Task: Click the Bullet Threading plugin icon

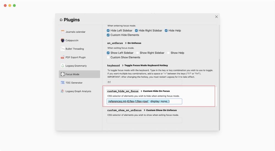Action: 63,49
